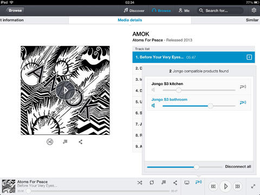Shuffle album using icon under artwork
This screenshot has height=195, width=260.
point(50,142)
